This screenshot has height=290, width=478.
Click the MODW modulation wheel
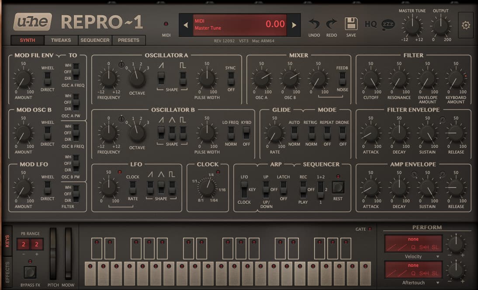pos(68,253)
